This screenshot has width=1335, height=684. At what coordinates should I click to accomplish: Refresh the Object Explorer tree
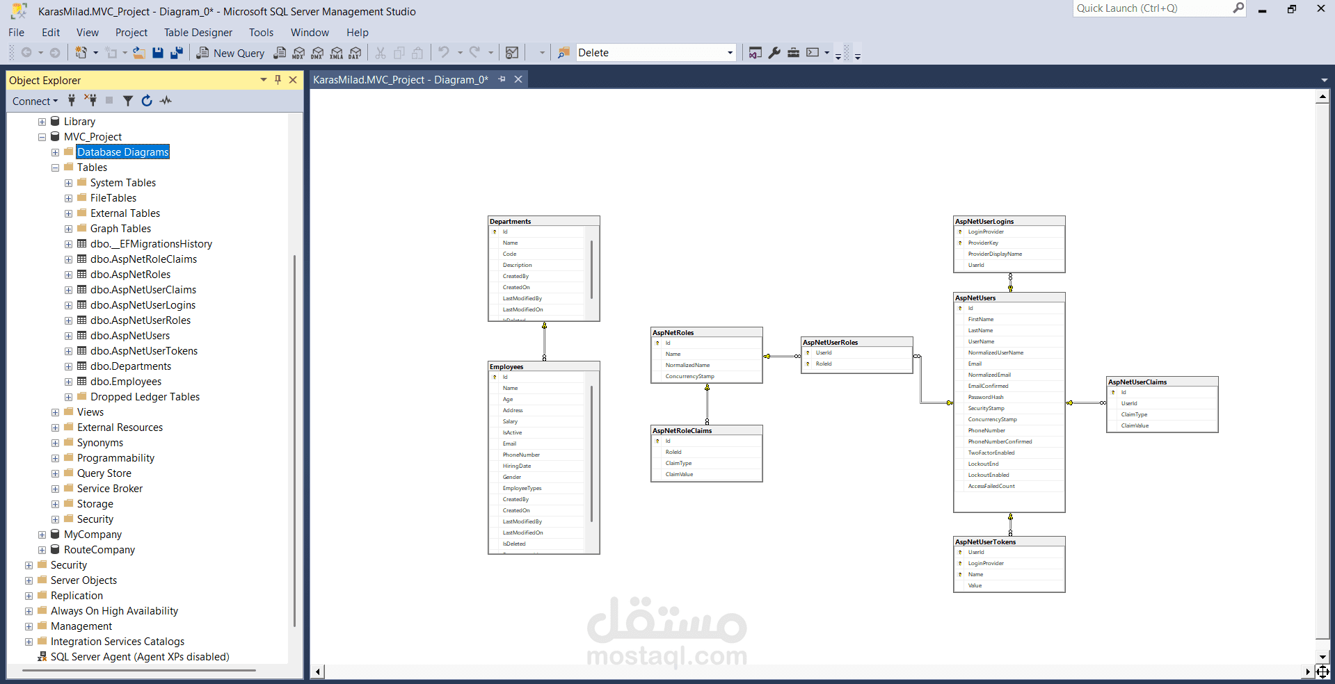(x=147, y=101)
